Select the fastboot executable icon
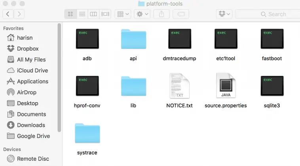The width and height of the screenshot is (300, 166). tap(272, 39)
